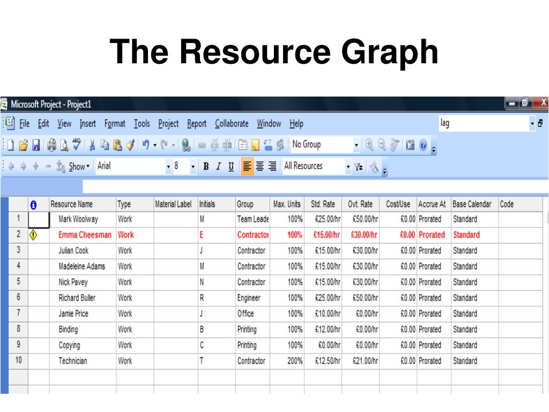Click the Redo arrow icon
This screenshot has height=412, width=549.
tap(164, 144)
